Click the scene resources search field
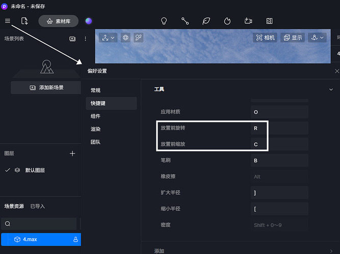Viewport: 340px width, 254px height. (41, 224)
